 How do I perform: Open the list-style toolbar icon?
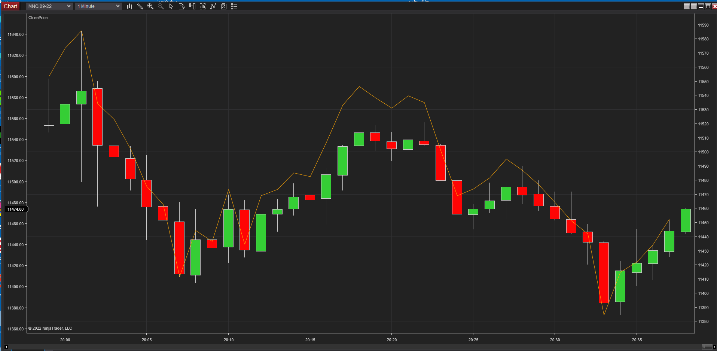pyautogui.click(x=234, y=6)
